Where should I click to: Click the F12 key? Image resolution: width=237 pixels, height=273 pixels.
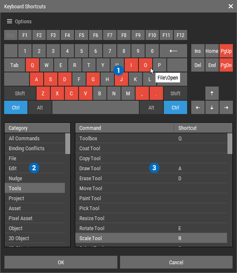[x=180, y=35]
